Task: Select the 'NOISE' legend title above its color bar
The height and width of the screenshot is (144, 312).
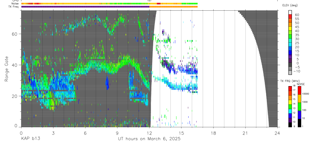Action: 301,84
